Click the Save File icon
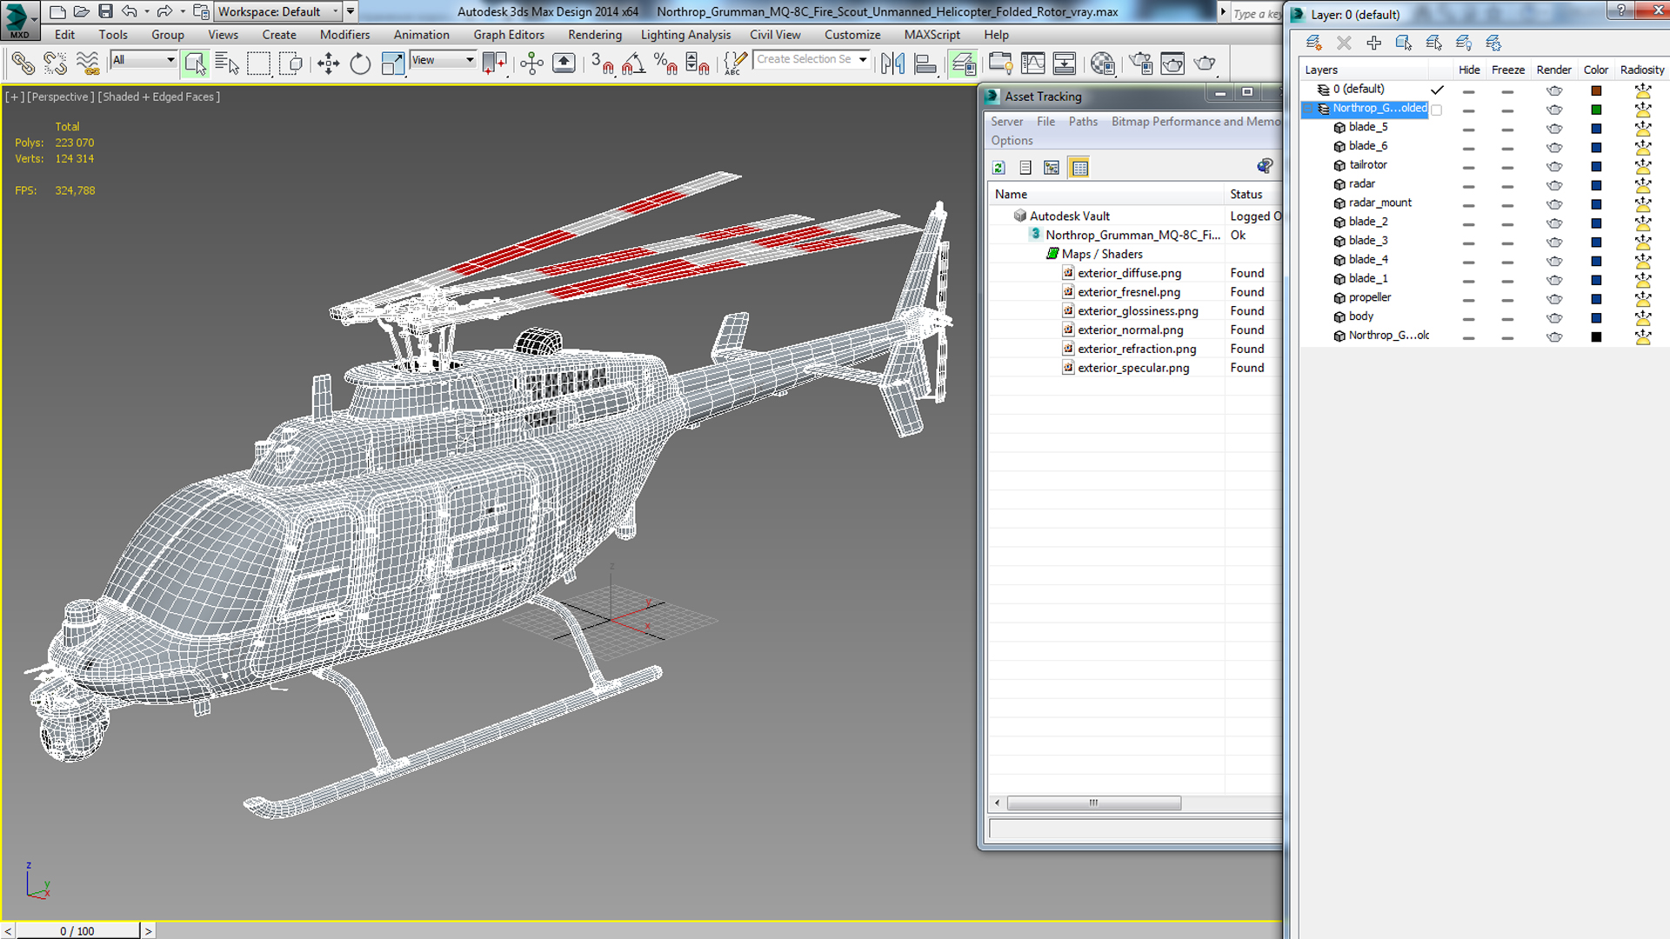The width and height of the screenshot is (1670, 939). click(x=105, y=11)
